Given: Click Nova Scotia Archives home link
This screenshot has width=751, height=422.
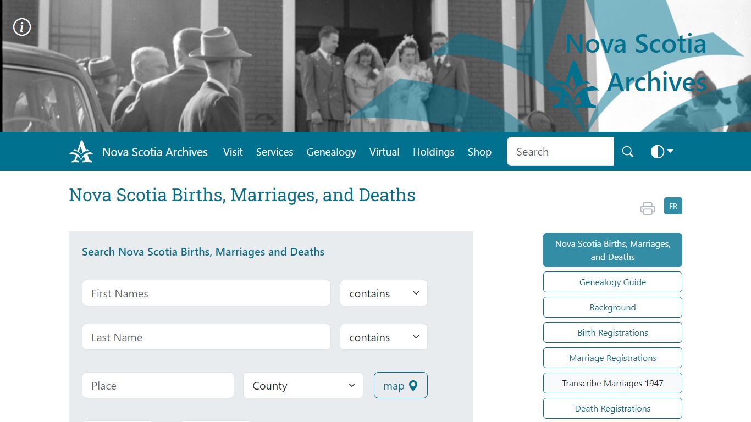Looking at the screenshot, I should click(x=155, y=152).
